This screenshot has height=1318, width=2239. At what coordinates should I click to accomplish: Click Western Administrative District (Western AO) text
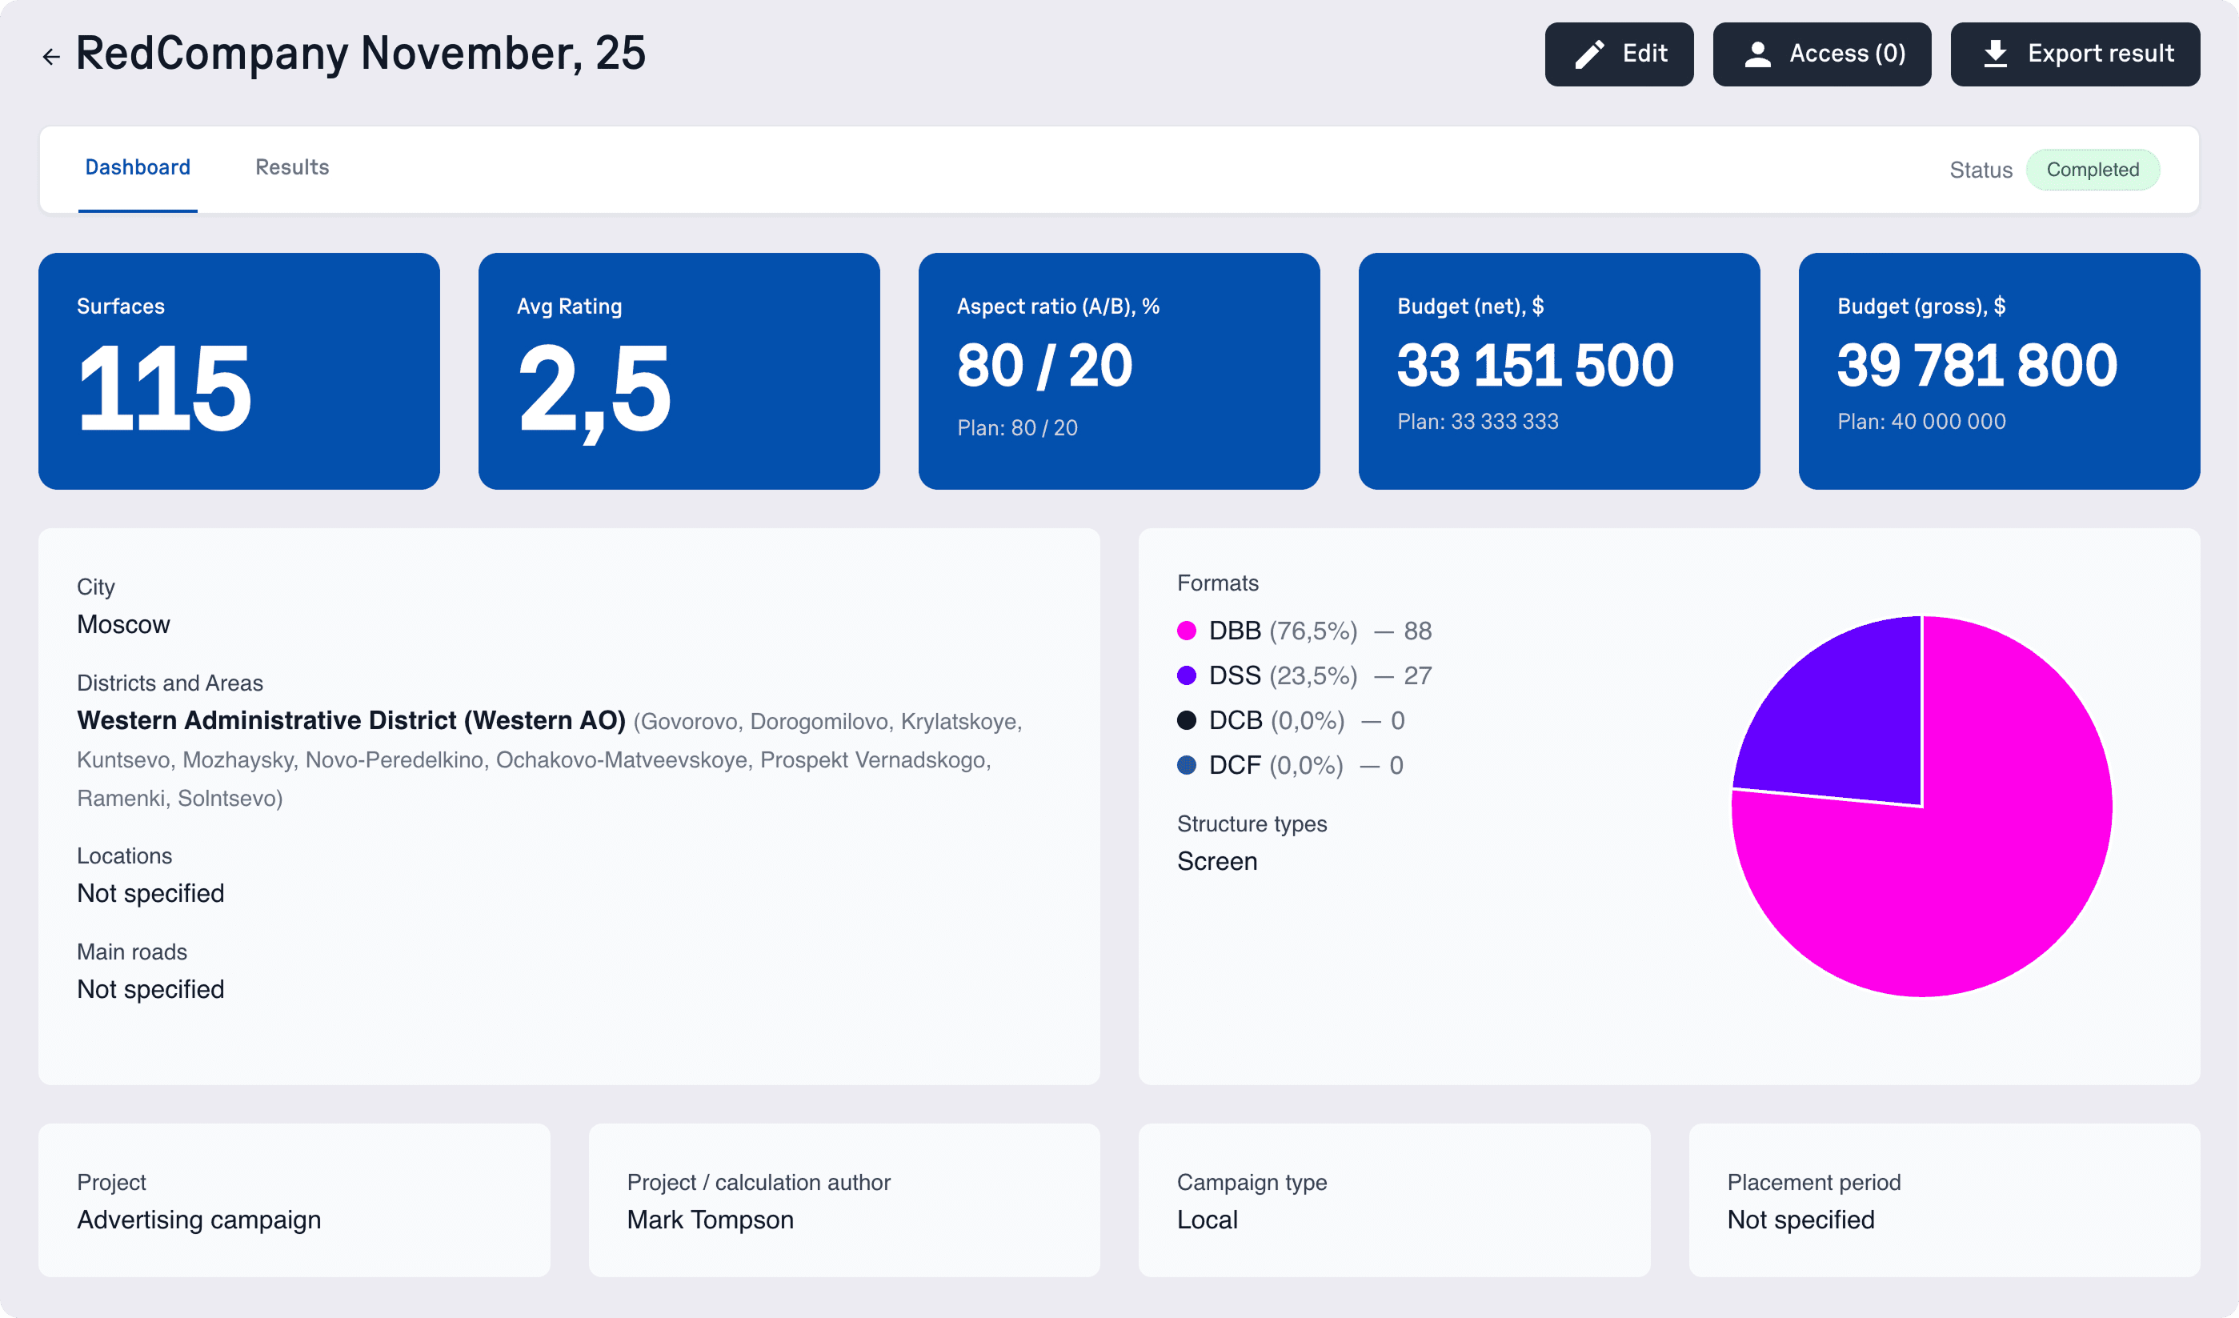tap(351, 721)
